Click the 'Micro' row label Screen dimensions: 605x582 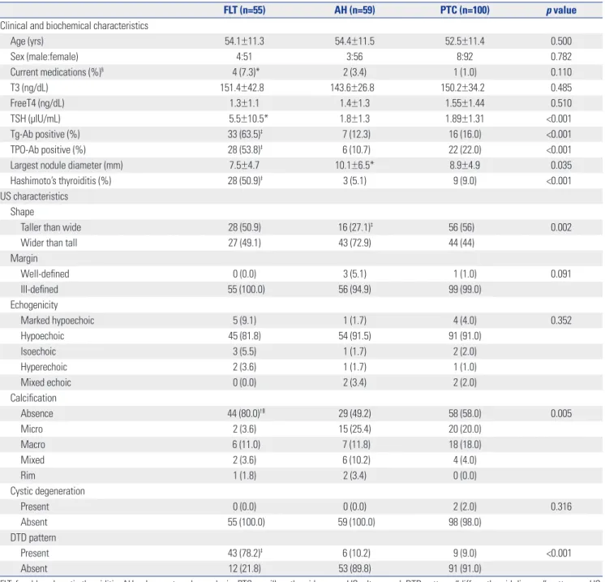32,429
